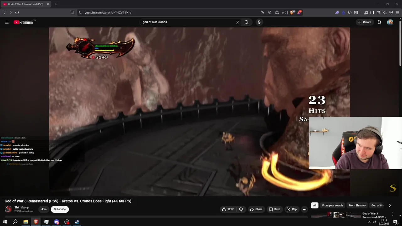This screenshot has height=226, width=402.
Task: Run search with the magnifier button
Action: click(x=247, y=22)
